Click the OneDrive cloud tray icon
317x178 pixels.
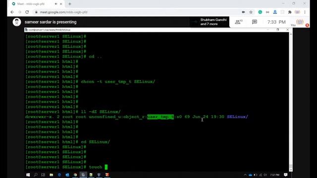point(250,175)
